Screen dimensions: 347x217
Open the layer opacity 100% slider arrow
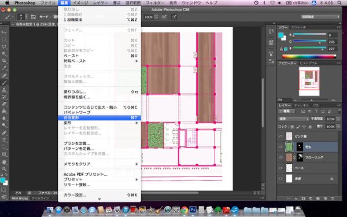(x=338, y=119)
